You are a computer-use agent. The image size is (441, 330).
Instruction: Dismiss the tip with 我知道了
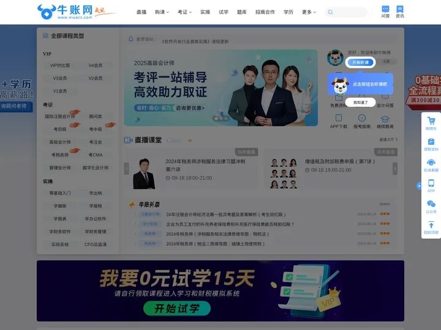point(360,103)
